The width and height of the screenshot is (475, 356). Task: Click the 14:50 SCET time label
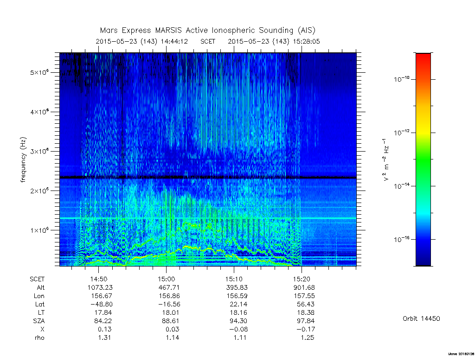coord(98,279)
